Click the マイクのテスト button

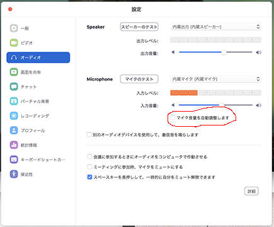(x=139, y=79)
